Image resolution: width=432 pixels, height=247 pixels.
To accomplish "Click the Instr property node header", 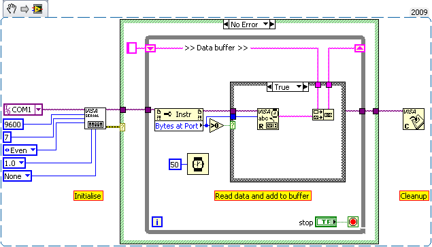I will point(179,114).
